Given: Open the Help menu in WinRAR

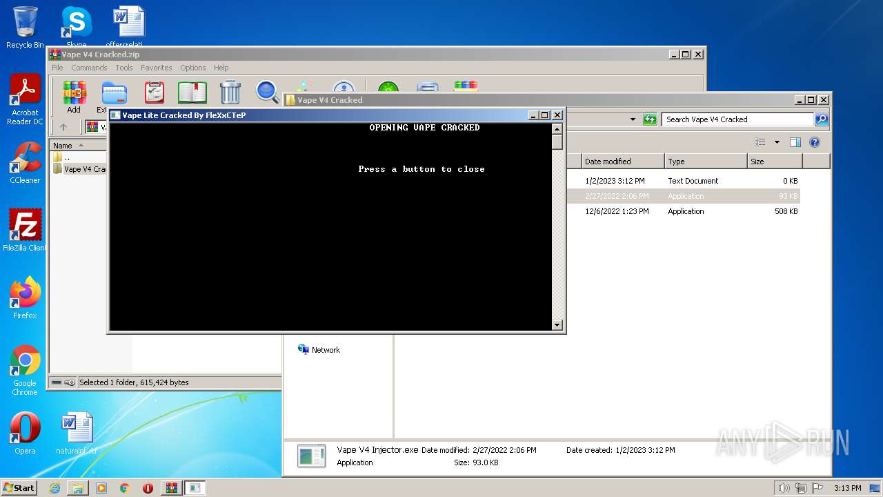Looking at the screenshot, I should [221, 68].
